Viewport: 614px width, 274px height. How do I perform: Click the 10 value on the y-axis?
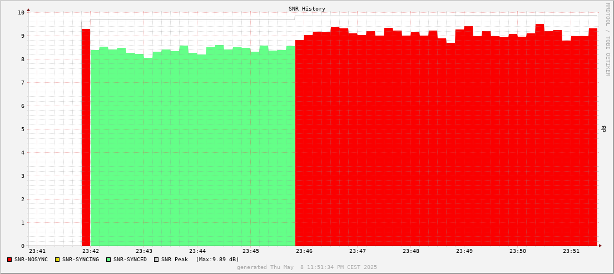point(21,13)
